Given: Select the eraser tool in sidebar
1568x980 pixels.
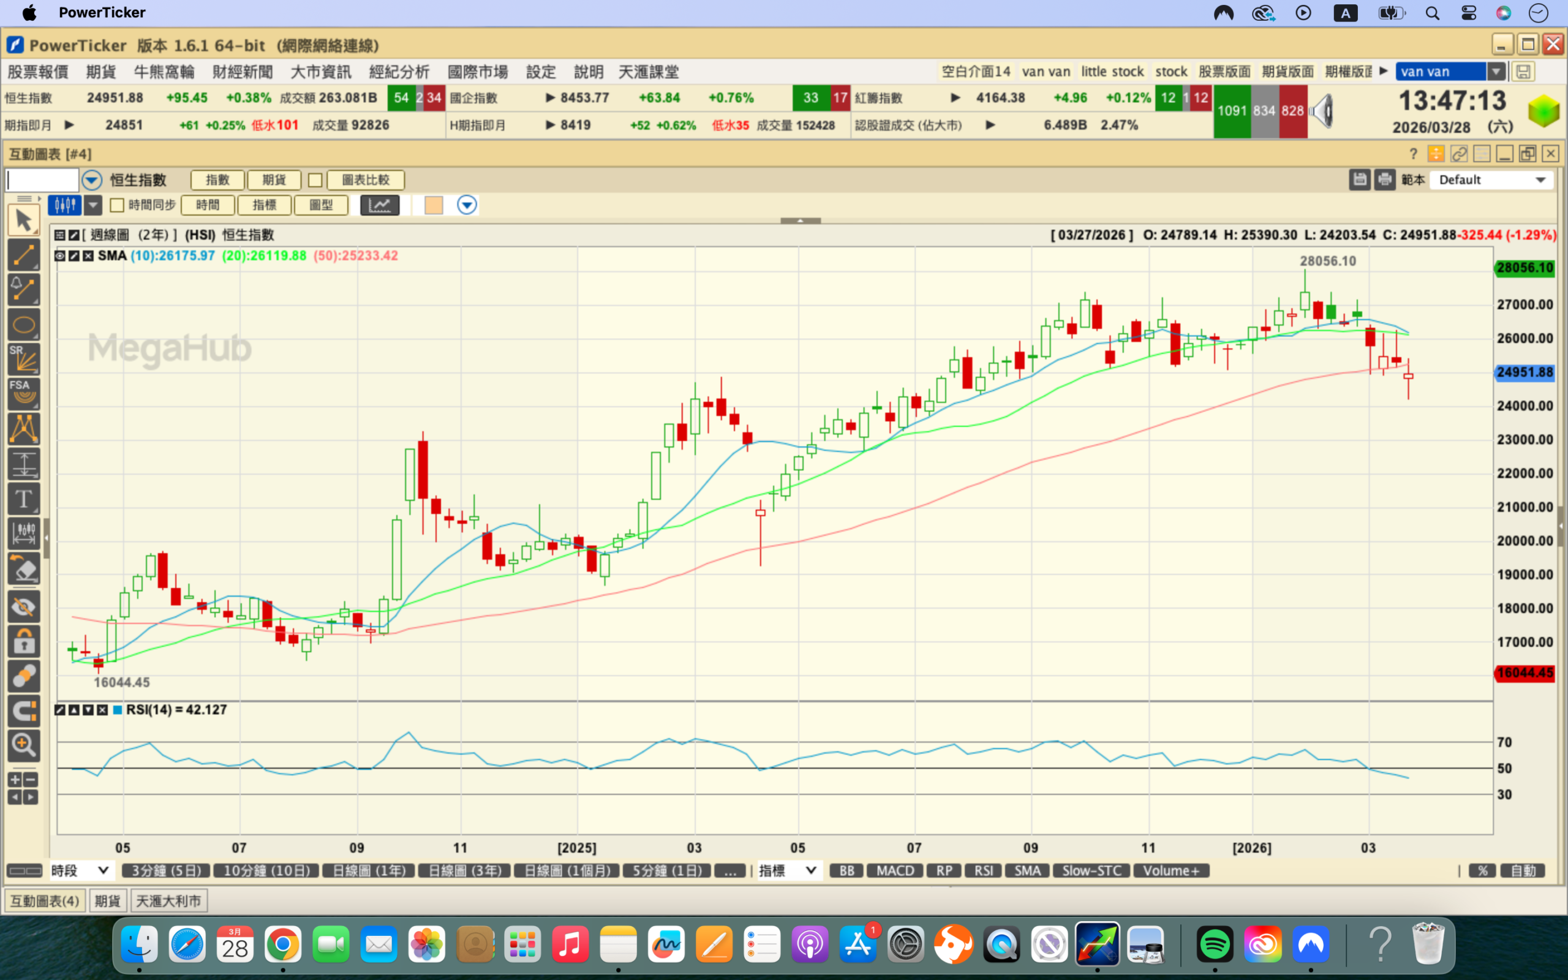Looking at the screenshot, I should pyautogui.click(x=24, y=570).
